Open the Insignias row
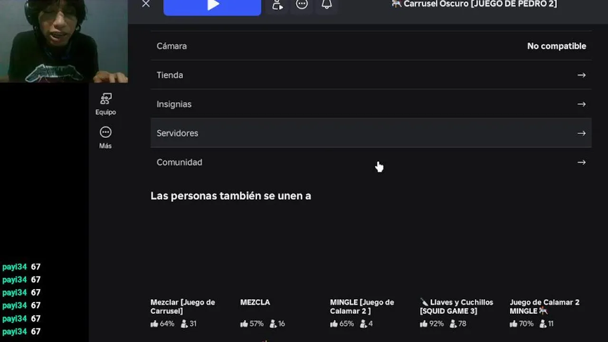 click(371, 104)
